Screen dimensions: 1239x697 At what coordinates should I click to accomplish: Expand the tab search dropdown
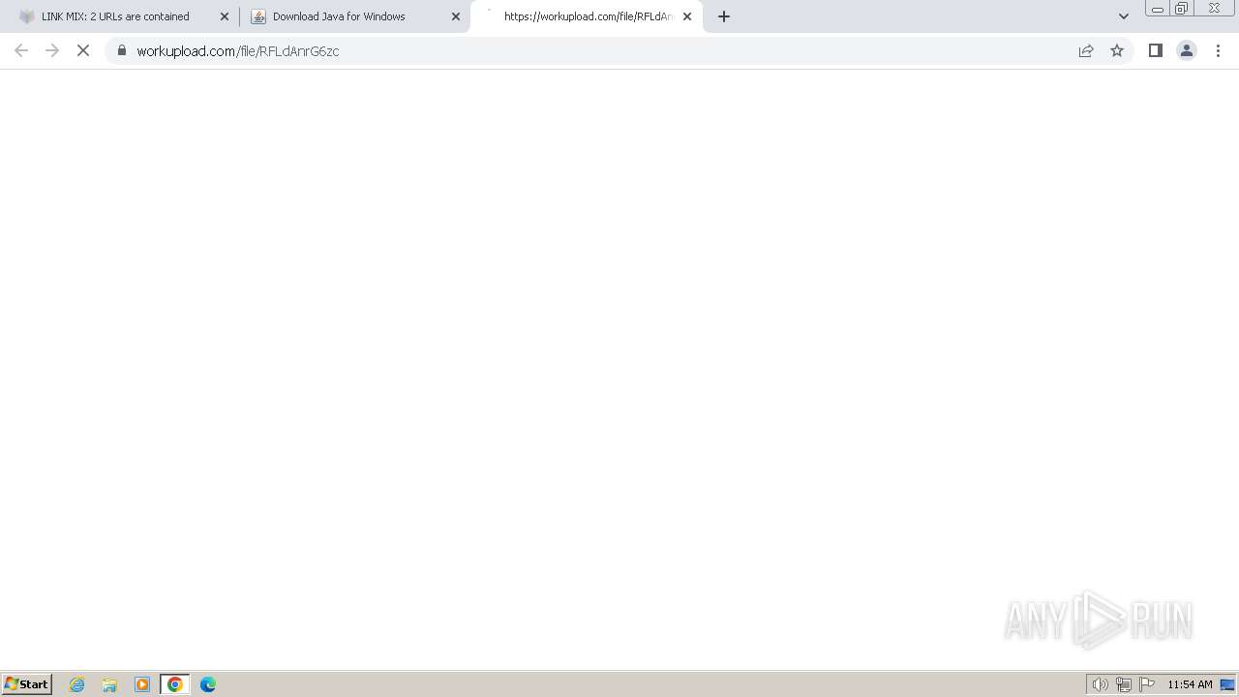tap(1124, 16)
